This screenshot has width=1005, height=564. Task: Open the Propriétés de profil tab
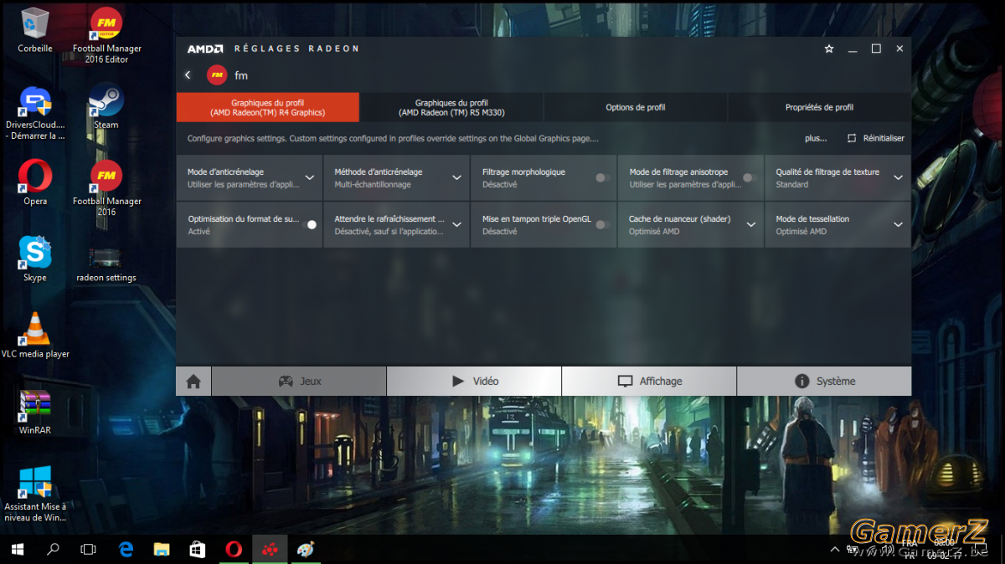tap(819, 107)
